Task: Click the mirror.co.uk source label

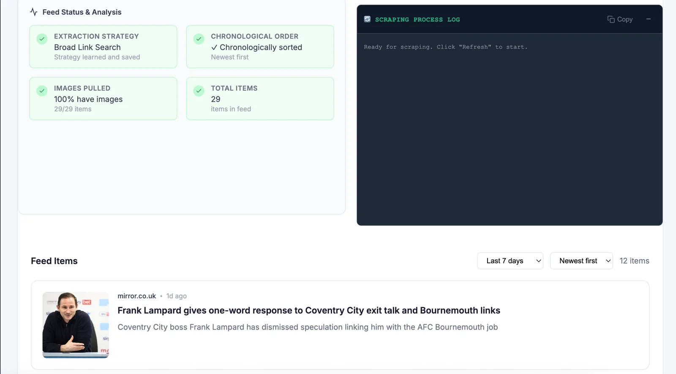Action: (136, 296)
